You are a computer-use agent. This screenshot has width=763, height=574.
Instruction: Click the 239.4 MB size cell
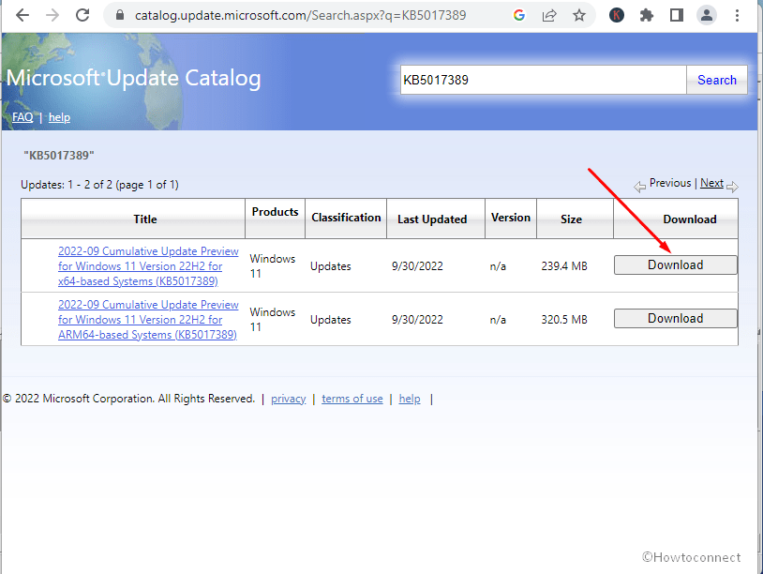pos(564,266)
